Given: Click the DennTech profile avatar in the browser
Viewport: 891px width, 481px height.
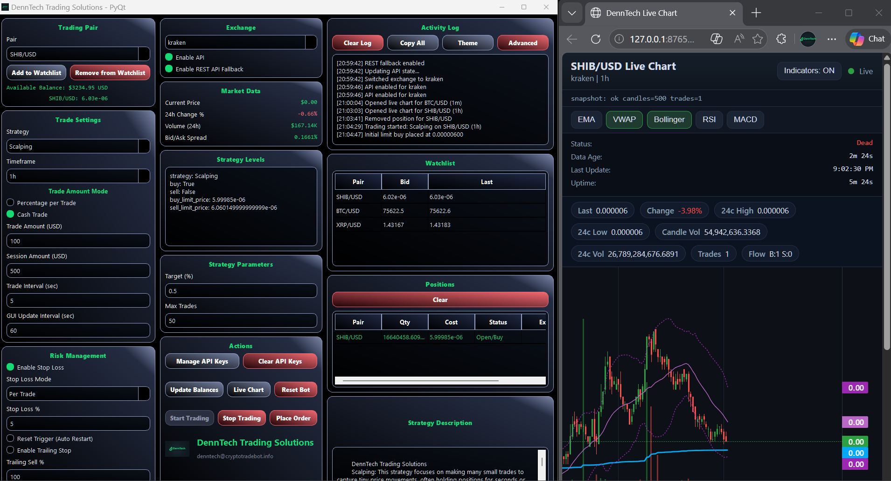Looking at the screenshot, I should [808, 39].
